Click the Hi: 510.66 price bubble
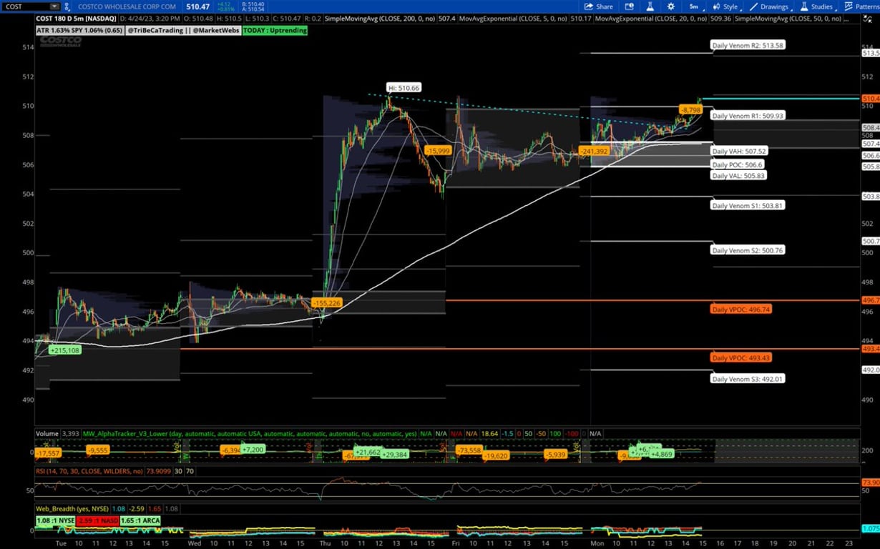 click(x=404, y=88)
